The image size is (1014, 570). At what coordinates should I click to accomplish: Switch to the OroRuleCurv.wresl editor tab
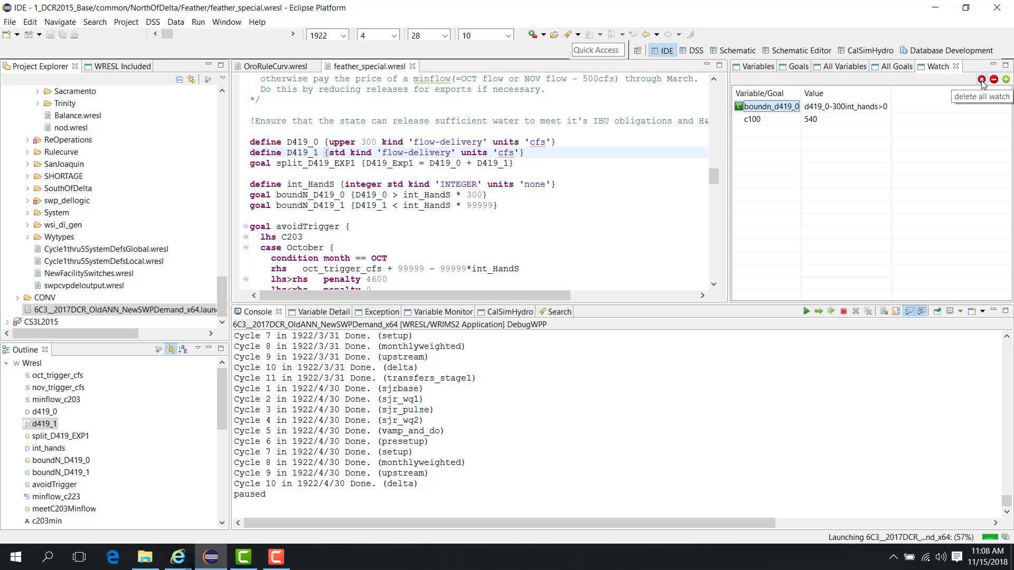click(x=275, y=66)
